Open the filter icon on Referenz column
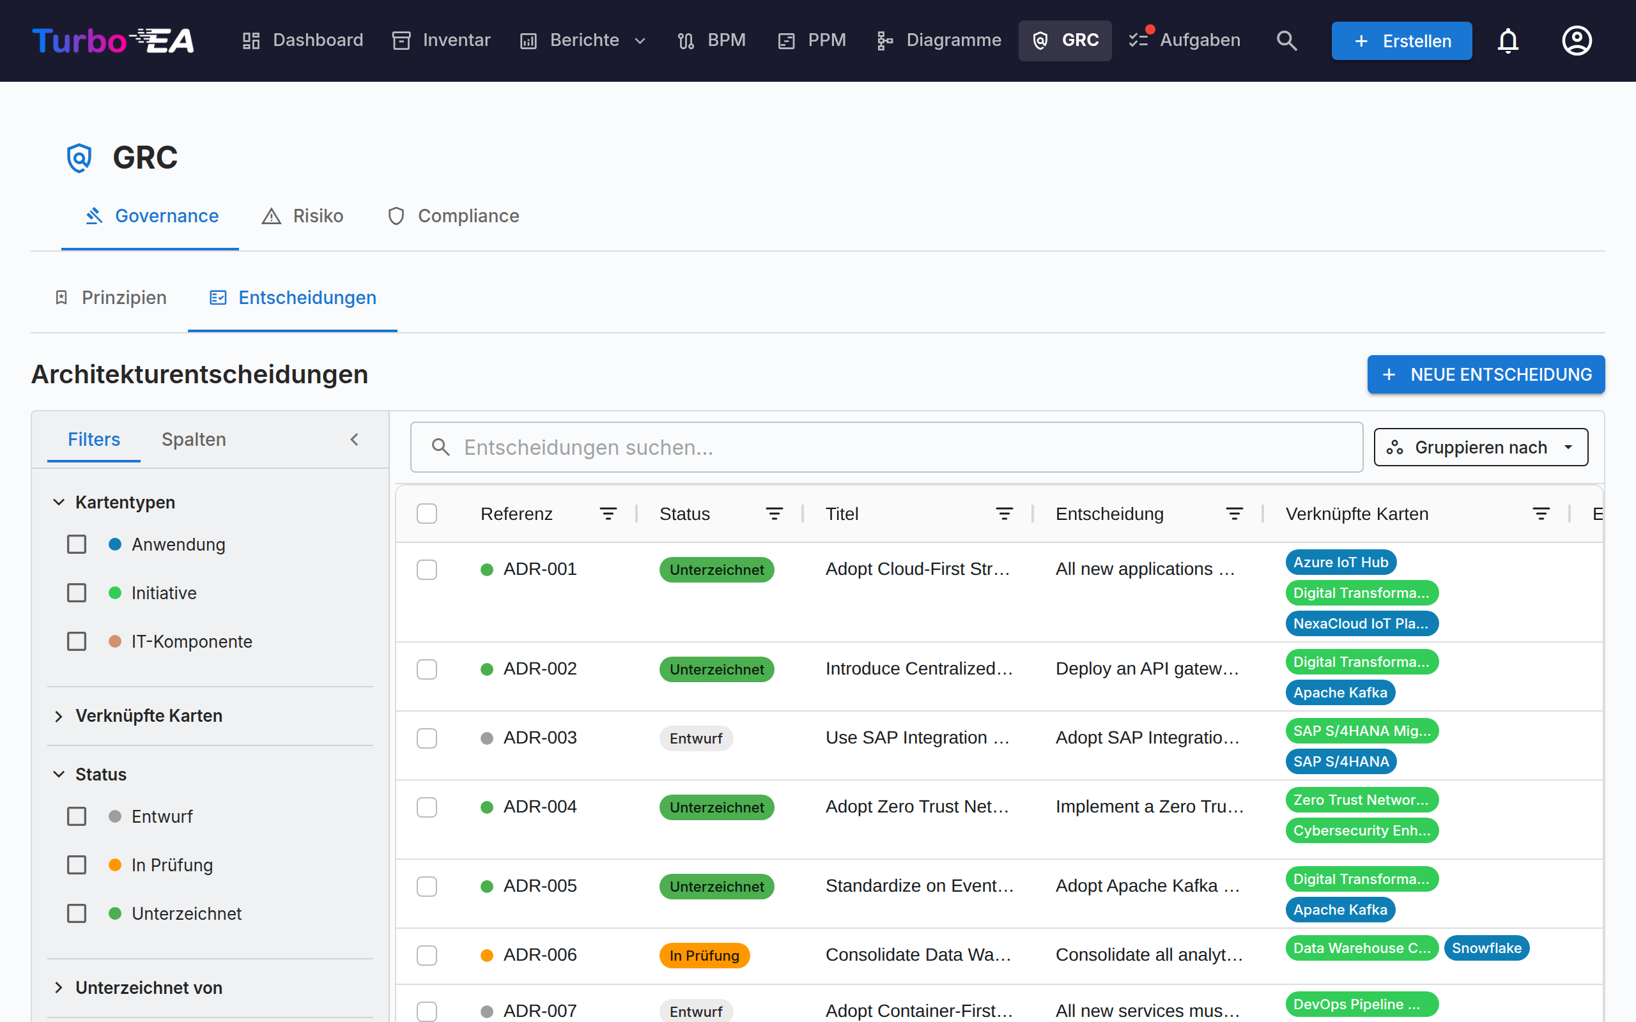The height and width of the screenshot is (1022, 1636). tap(608, 514)
